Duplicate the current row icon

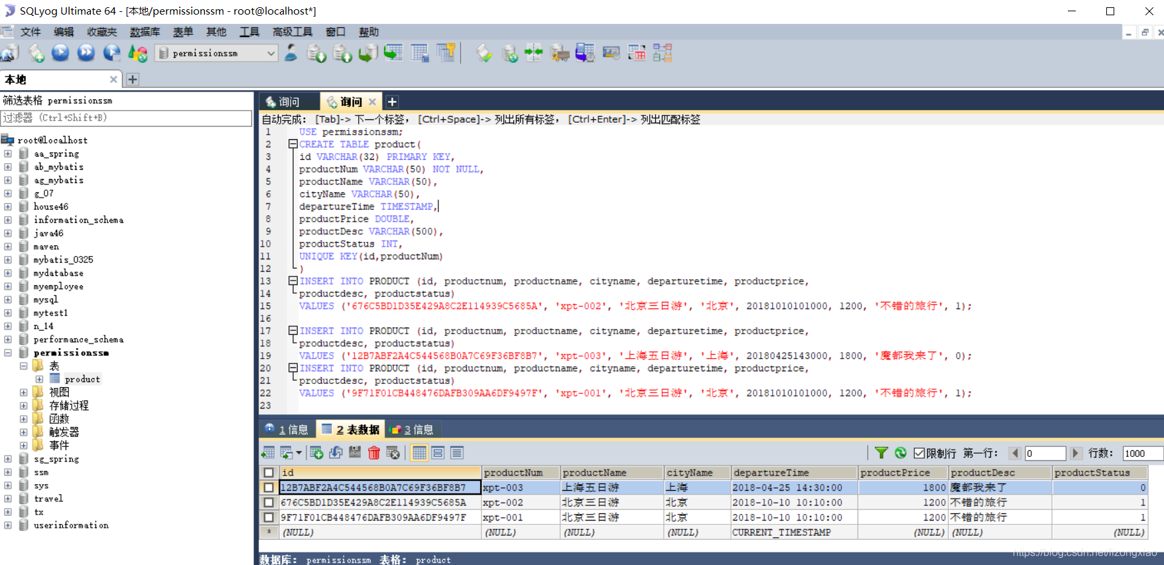336,453
